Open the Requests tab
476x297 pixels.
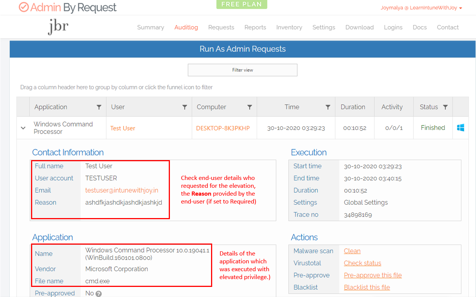click(221, 27)
